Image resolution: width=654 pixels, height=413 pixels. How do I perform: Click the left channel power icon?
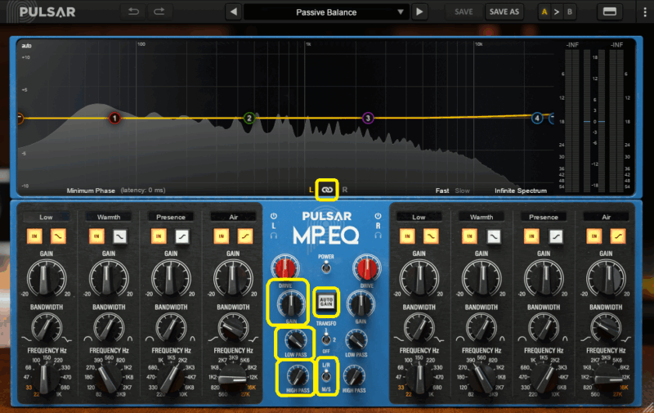tap(275, 217)
